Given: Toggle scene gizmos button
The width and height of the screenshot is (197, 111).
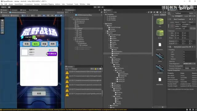Looking at the screenshot, I should 61,15.
